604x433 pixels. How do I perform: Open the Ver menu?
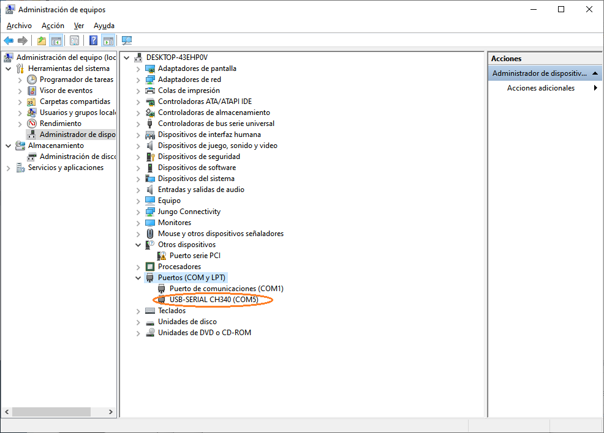pos(79,26)
